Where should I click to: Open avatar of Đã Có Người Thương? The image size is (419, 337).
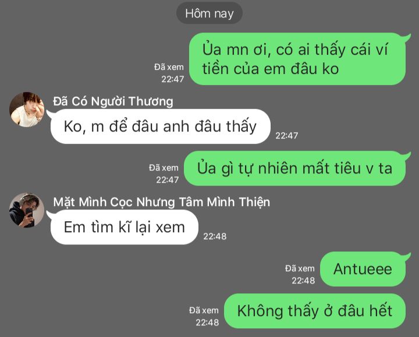(x=27, y=109)
